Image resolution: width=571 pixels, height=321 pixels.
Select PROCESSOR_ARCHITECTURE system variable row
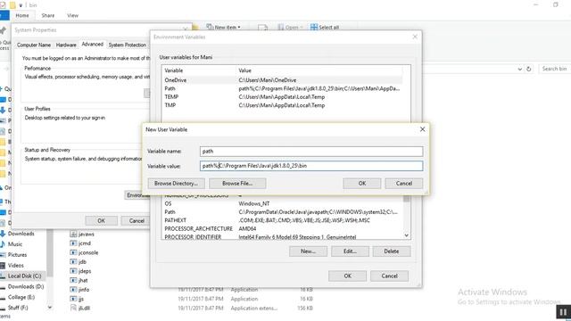coord(283,228)
